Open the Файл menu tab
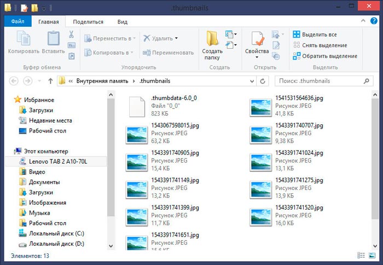The height and width of the screenshot is (265, 383). pos(18,22)
